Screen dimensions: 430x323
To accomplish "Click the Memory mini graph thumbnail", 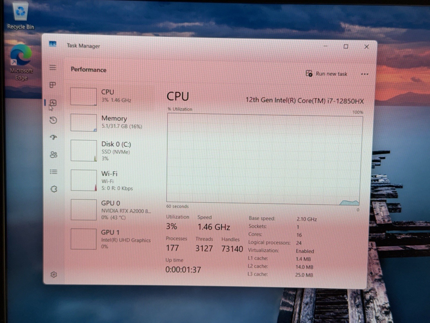I will (x=84, y=123).
